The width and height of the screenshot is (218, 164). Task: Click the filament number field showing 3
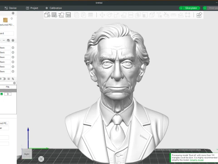[x=8, y=94]
